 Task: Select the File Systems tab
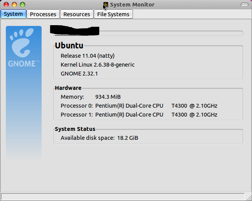pyautogui.click(x=113, y=14)
